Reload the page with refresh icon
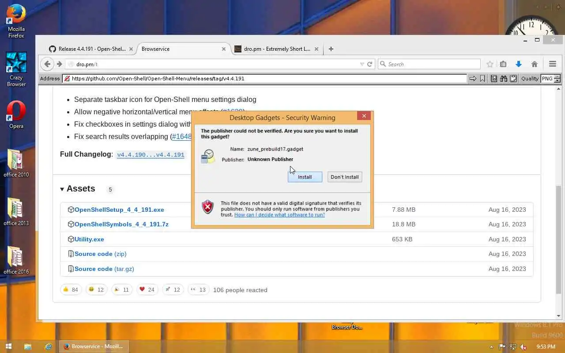This screenshot has height=353, width=565. 370,64
